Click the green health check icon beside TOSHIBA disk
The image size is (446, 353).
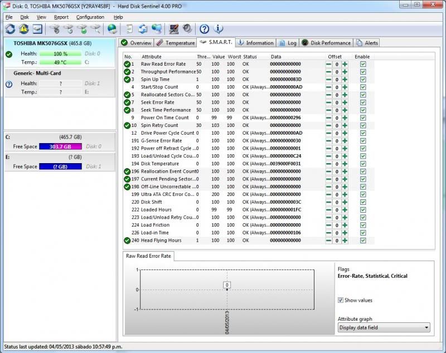tap(9, 54)
